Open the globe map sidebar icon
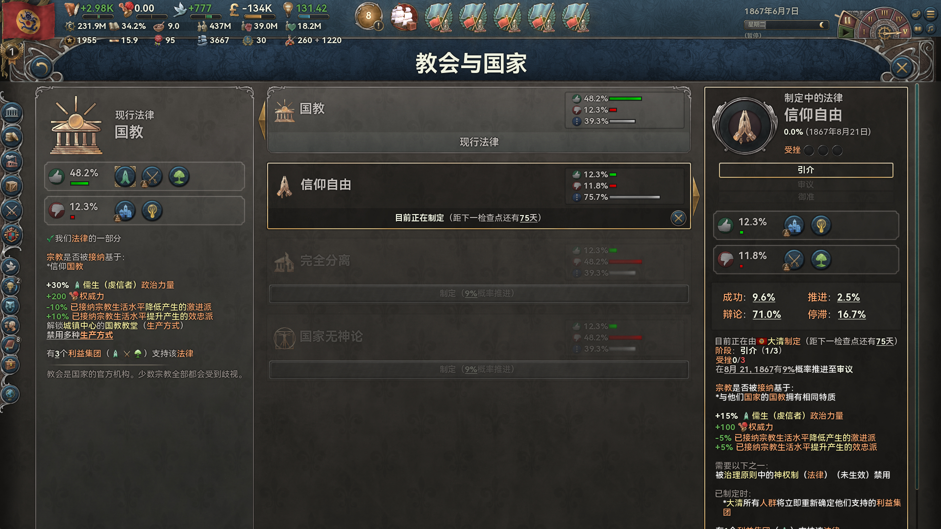Image resolution: width=941 pixels, height=529 pixels. tap(11, 394)
